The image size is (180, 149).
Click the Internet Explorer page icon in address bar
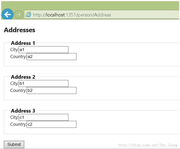pyautogui.click(x=28, y=15)
